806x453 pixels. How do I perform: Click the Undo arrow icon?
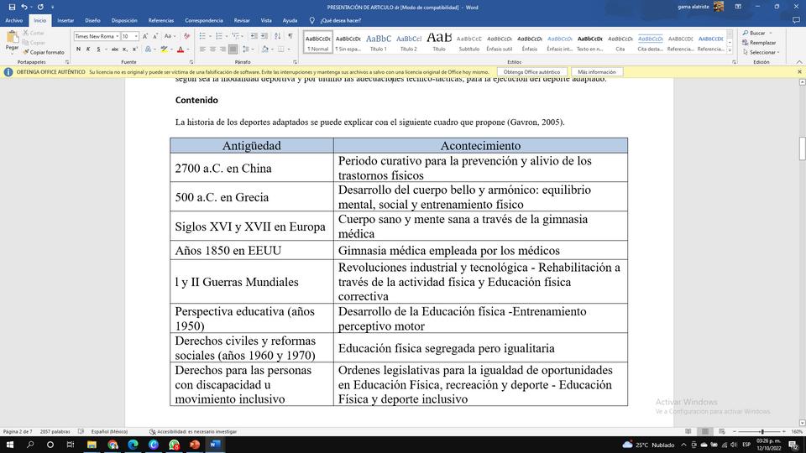[24, 8]
